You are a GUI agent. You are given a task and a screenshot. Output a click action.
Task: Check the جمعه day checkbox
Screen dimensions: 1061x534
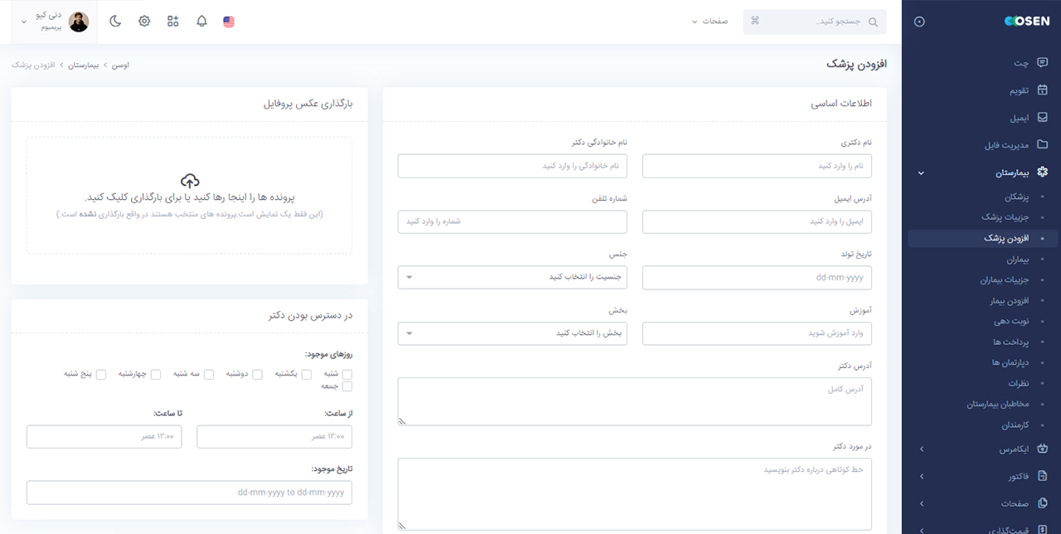pos(348,386)
